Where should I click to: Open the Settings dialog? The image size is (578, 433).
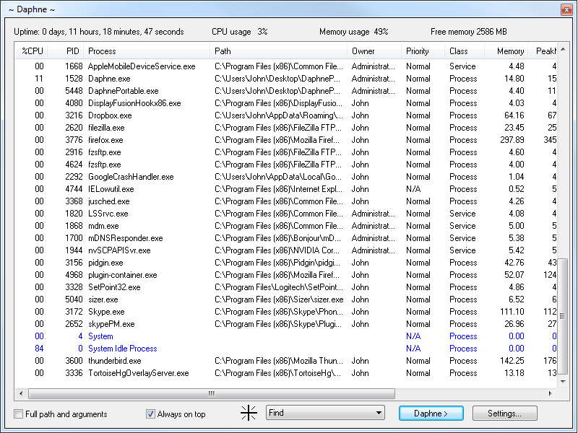pos(504,413)
